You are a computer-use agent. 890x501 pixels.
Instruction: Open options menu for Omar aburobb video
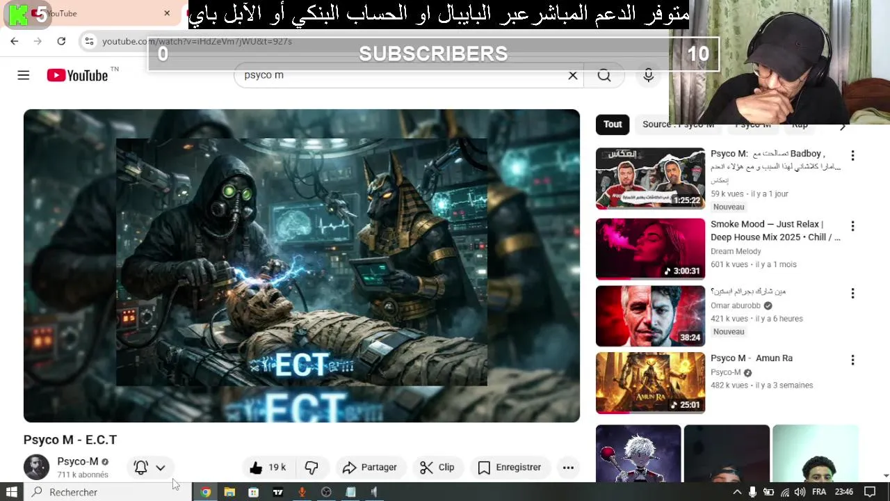point(852,294)
